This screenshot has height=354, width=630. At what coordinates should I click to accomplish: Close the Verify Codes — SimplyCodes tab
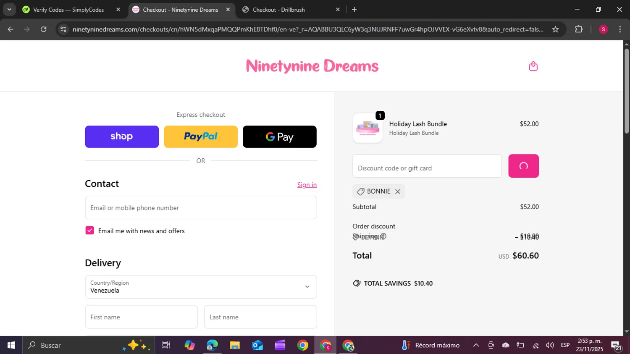(118, 10)
